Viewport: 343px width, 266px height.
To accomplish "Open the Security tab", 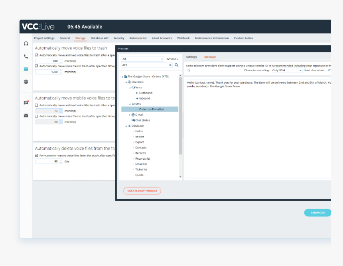I will (x=119, y=38).
